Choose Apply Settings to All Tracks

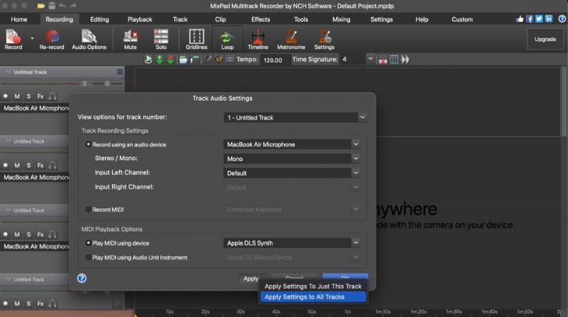(x=312, y=297)
